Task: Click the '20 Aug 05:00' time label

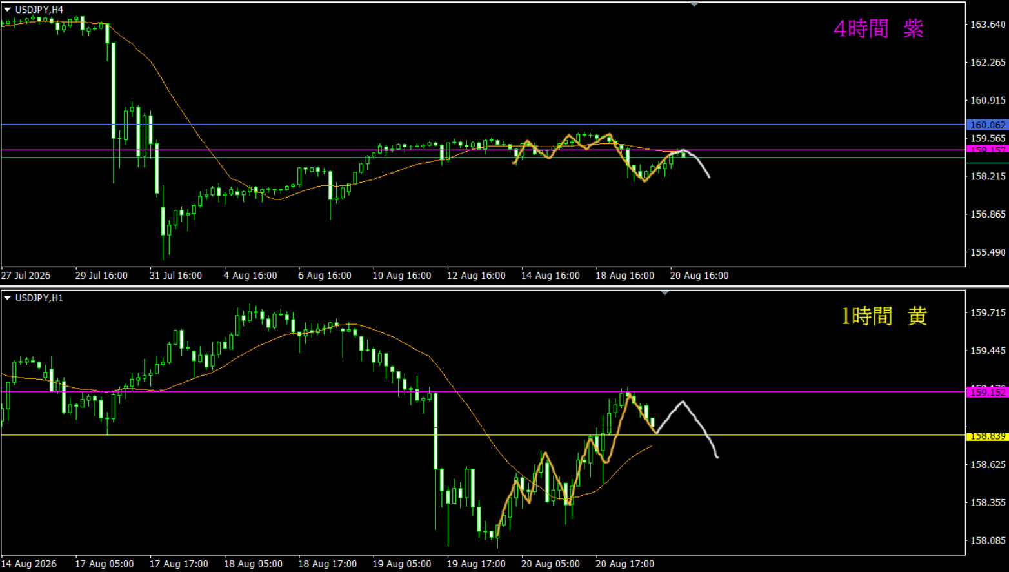Action: click(550, 564)
